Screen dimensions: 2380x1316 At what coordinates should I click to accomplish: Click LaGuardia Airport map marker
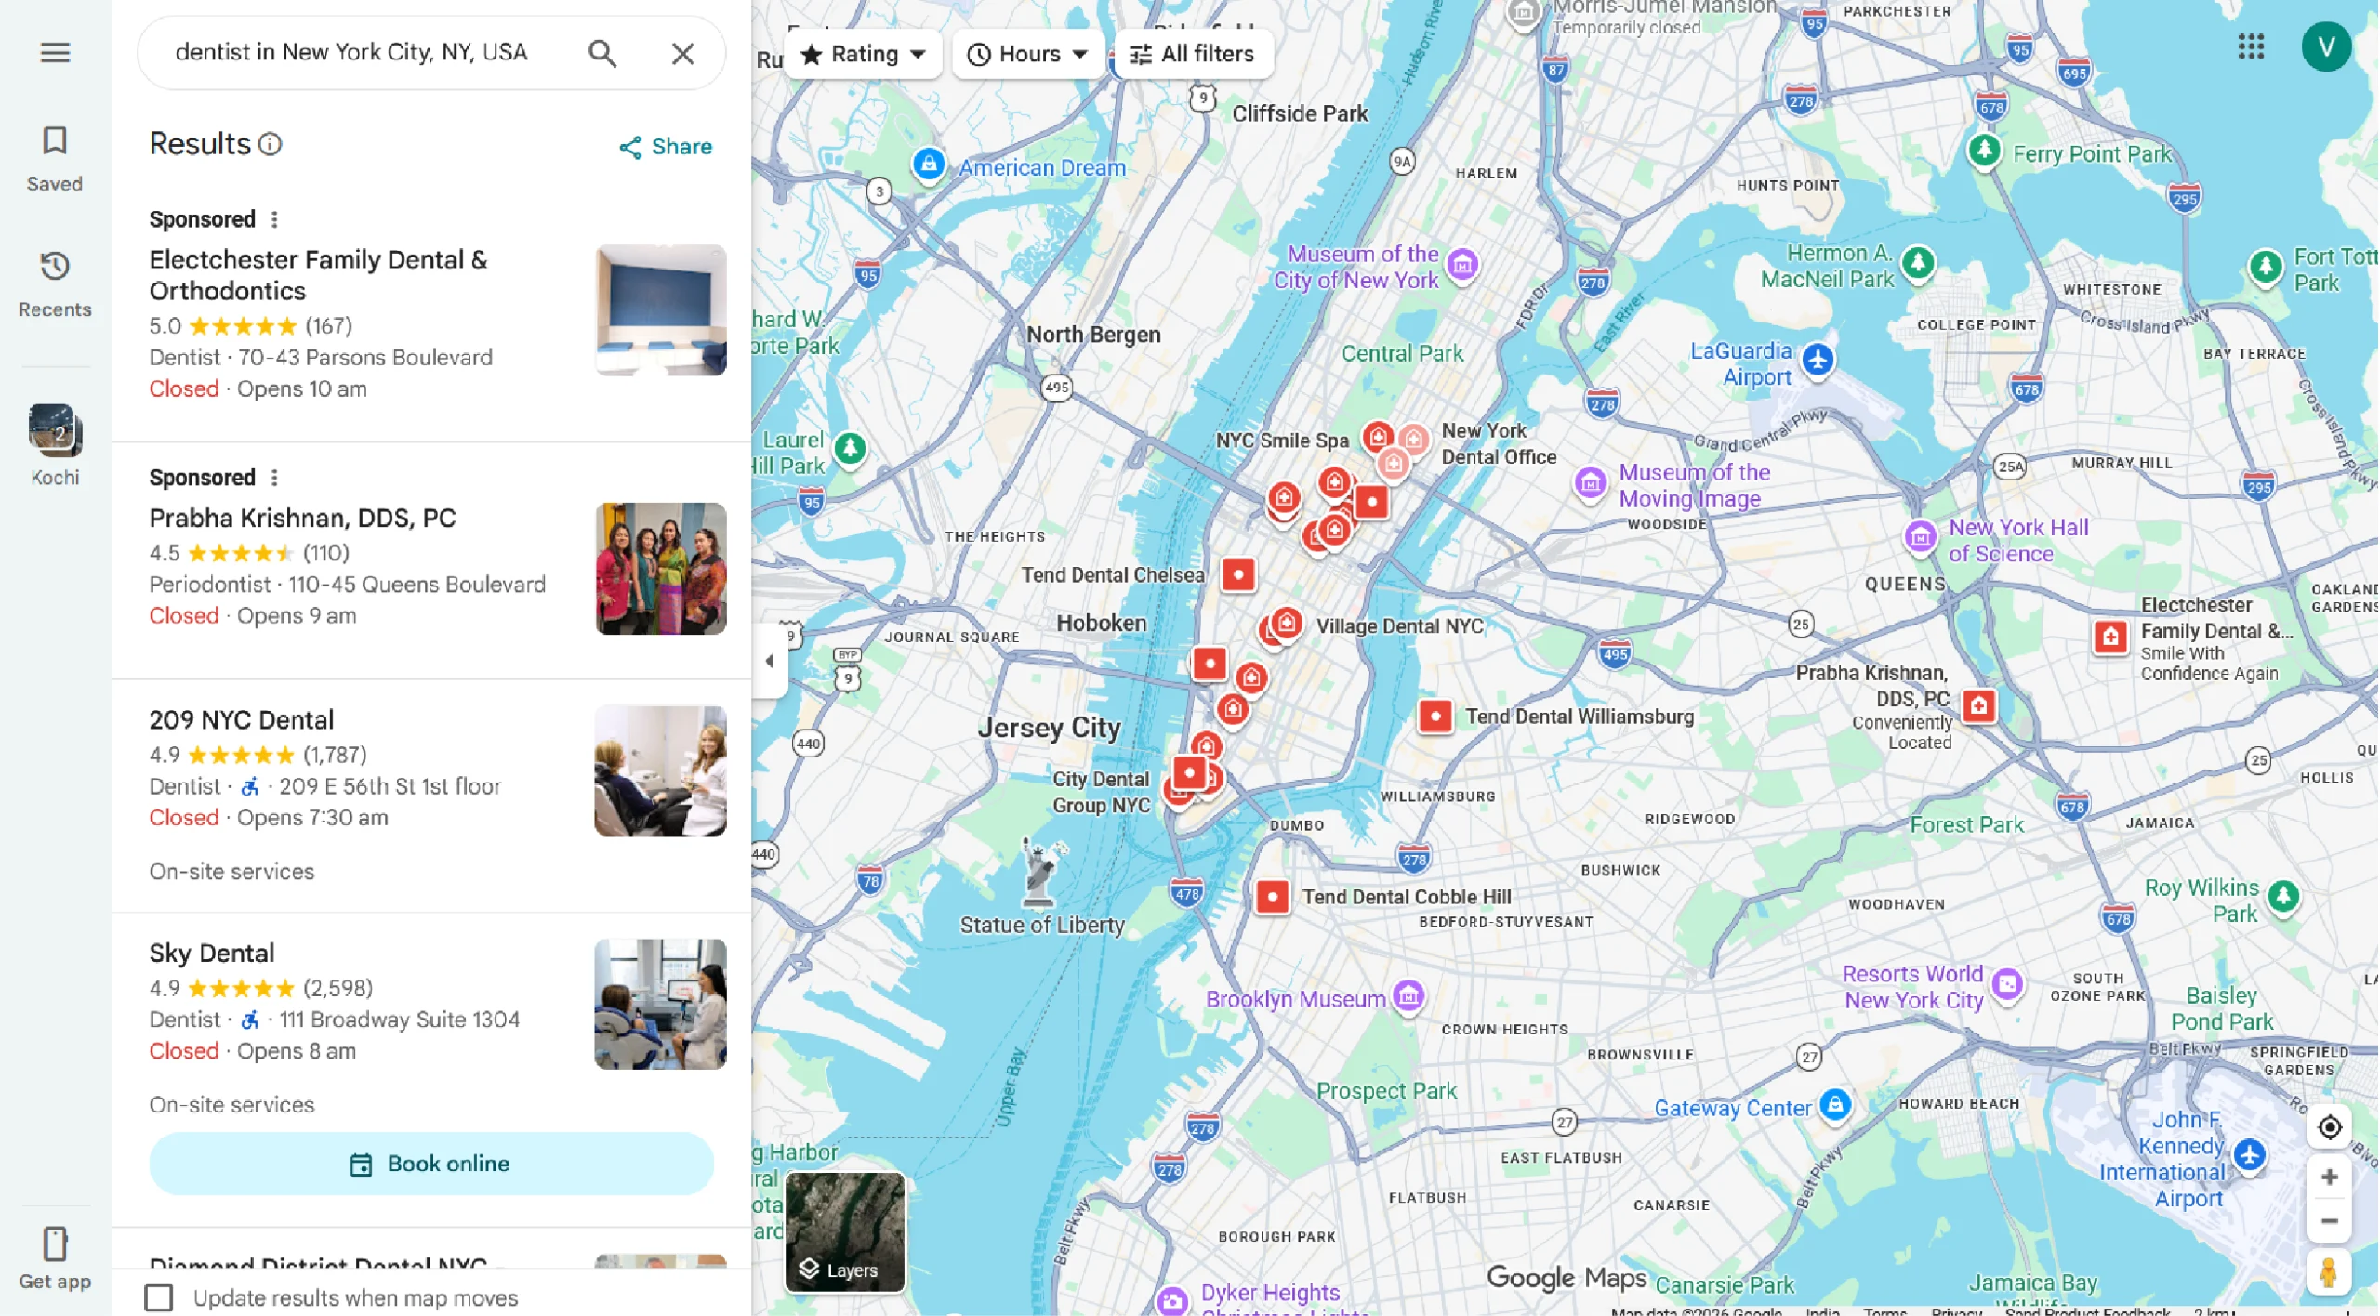[x=1818, y=359]
